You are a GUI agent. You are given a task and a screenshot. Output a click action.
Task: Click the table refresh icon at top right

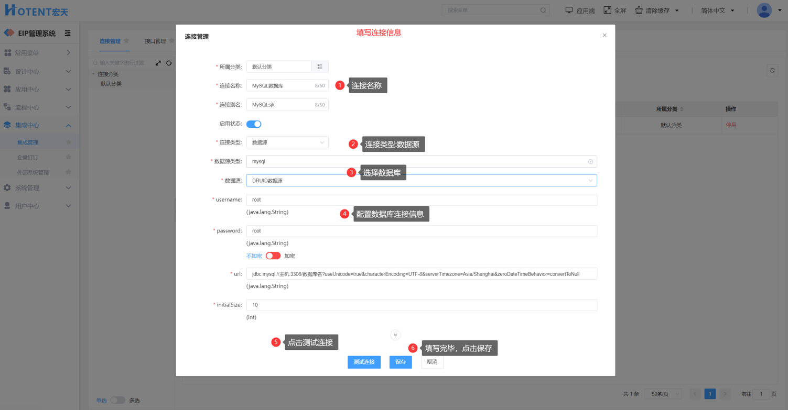click(x=772, y=70)
